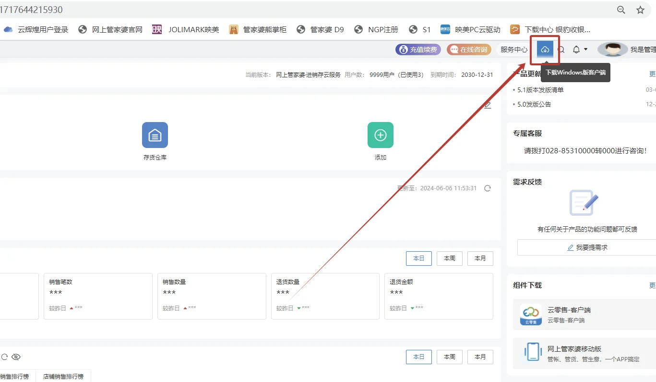Open the 云辉煌用户登录 bookmark
Screen dimensions: 656x382
[36, 29]
